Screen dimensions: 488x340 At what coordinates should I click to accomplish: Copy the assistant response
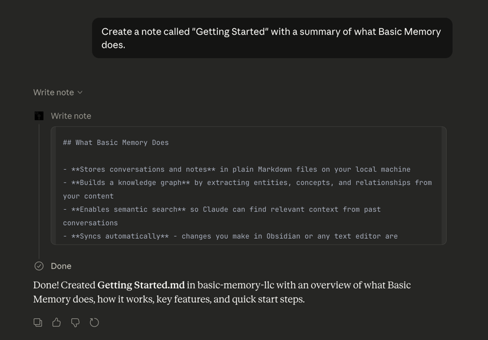coord(38,322)
